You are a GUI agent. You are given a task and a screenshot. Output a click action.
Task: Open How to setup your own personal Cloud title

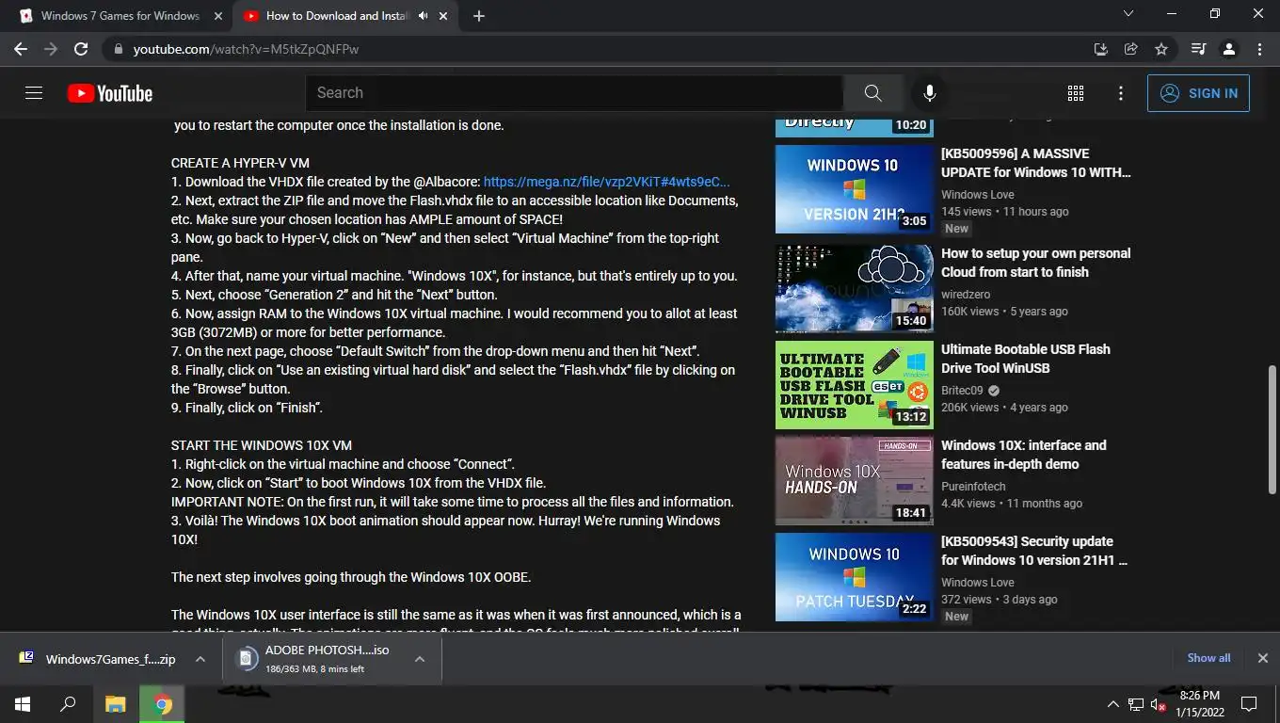[x=1036, y=263]
